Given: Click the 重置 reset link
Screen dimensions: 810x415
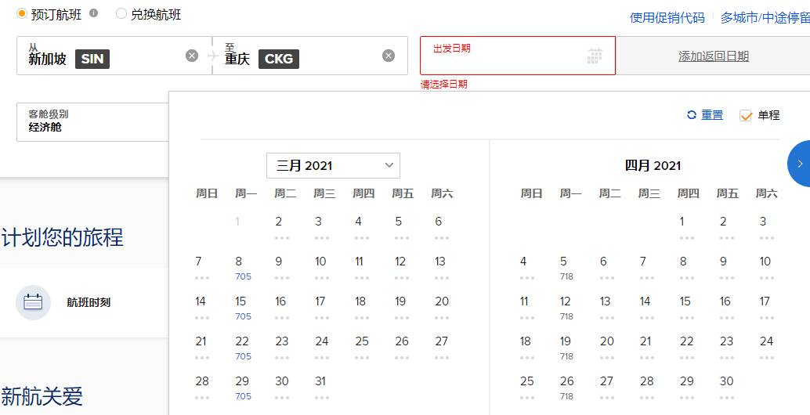Looking at the screenshot, I should (712, 115).
